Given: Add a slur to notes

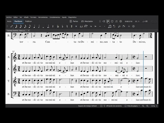Looking at the screenshot, I should click(86, 26).
